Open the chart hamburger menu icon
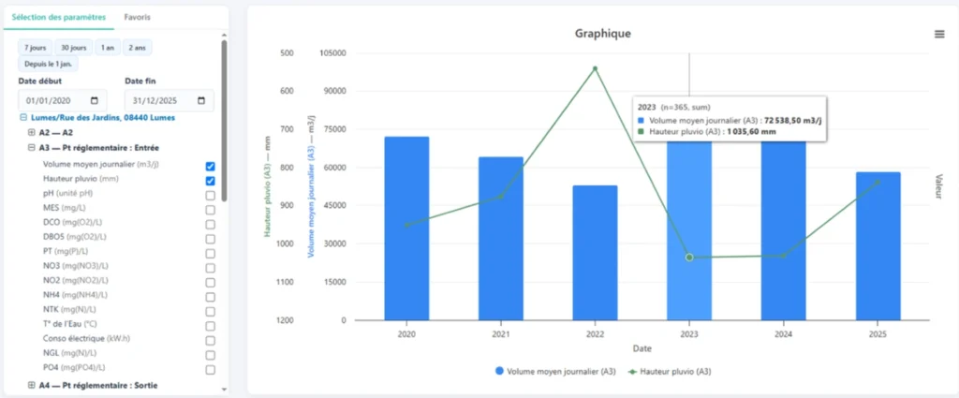The image size is (959, 398). click(939, 35)
